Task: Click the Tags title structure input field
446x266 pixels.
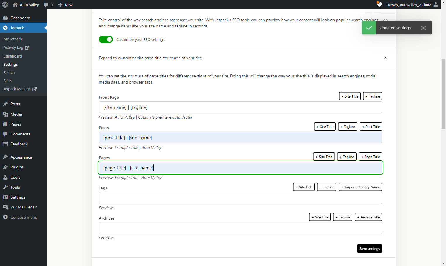Action: click(240, 198)
